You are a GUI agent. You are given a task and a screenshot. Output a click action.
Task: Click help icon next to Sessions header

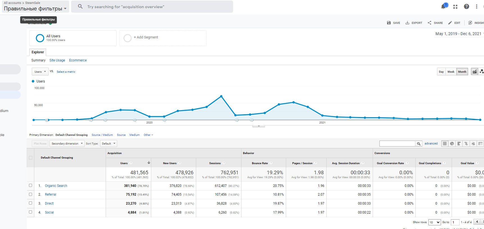[x=224, y=163]
